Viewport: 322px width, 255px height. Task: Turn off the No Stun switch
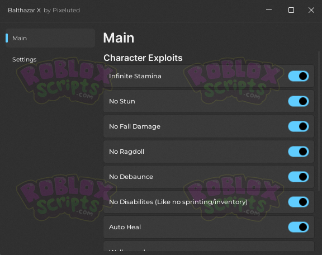299,101
